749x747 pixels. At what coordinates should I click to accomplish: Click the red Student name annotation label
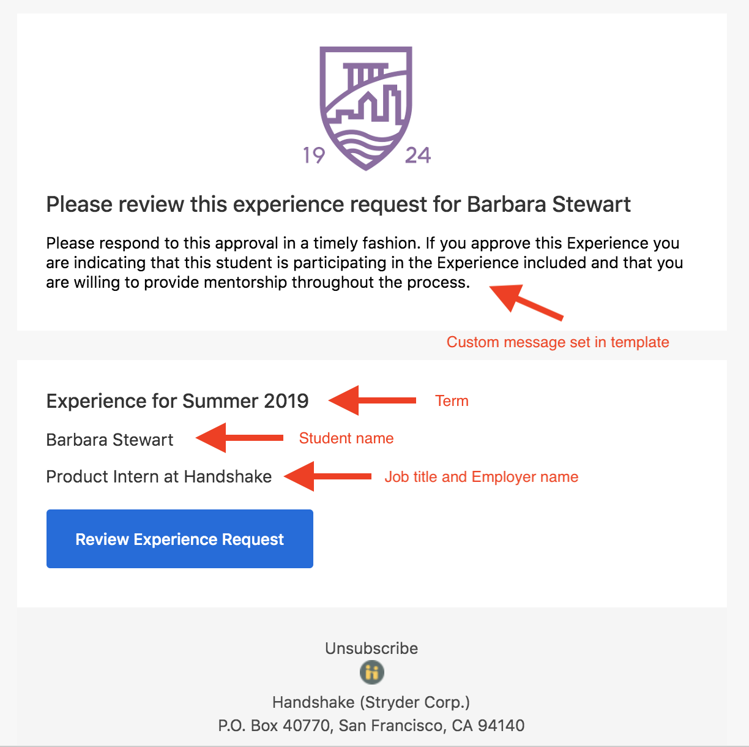click(x=346, y=438)
